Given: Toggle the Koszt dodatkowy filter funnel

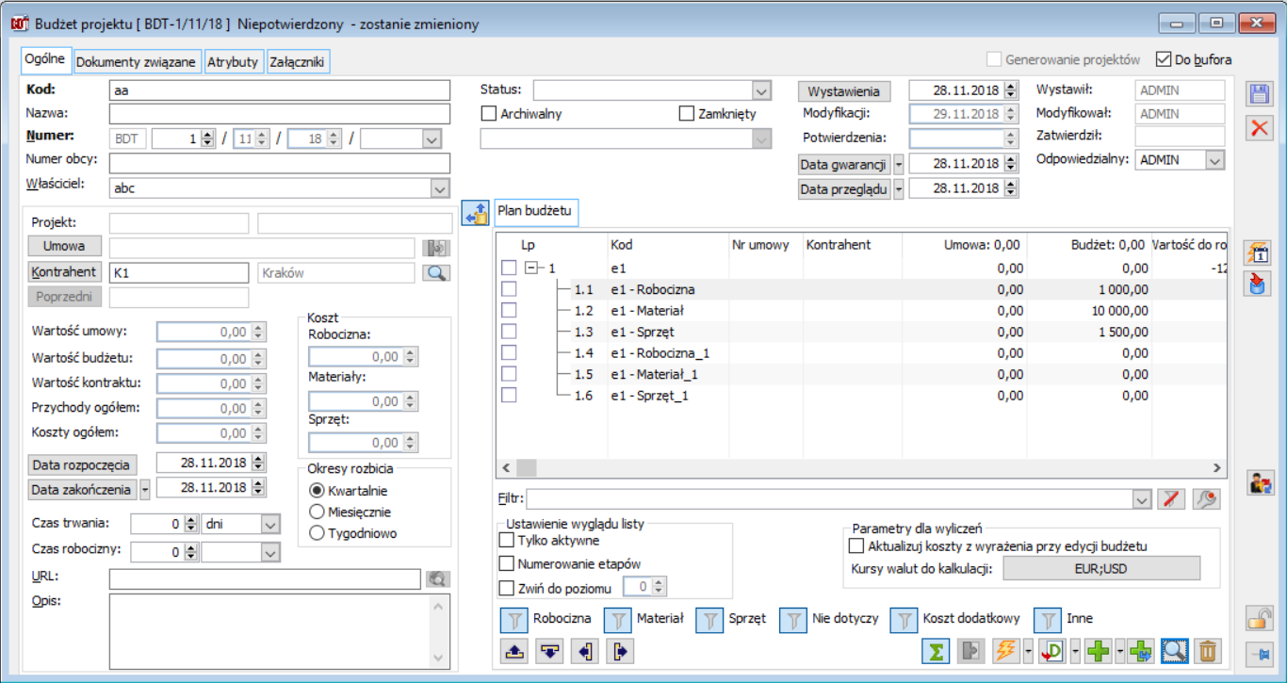Looking at the screenshot, I should point(904,620).
